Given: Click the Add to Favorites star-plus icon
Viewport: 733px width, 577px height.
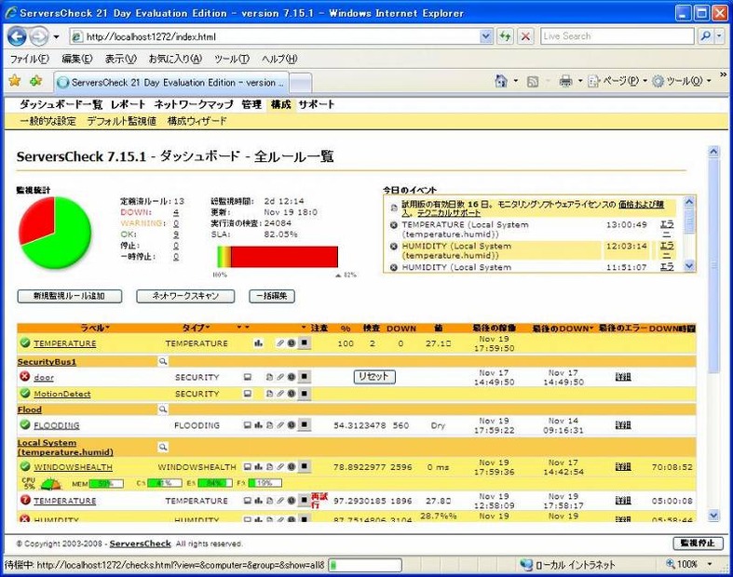Looking at the screenshot, I should tap(36, 81).
